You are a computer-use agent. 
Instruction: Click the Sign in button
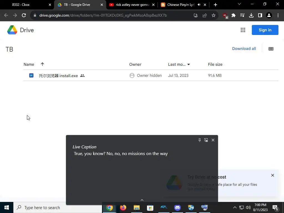(x=265, y=30)
